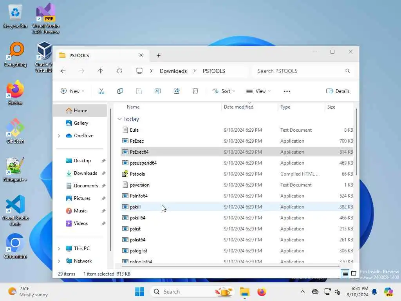
Task: Show hidden system tray icons
Action: 303,292
